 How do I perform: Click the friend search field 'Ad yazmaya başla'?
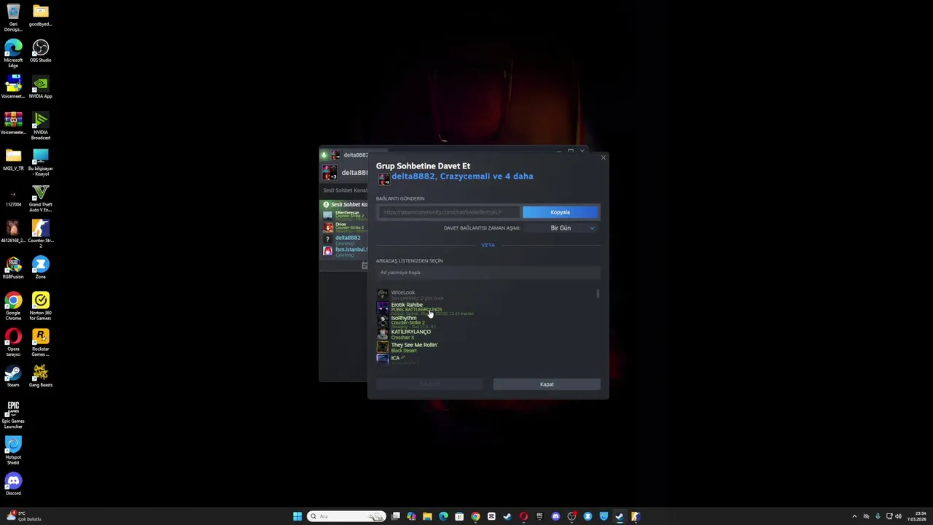(488, 273)
